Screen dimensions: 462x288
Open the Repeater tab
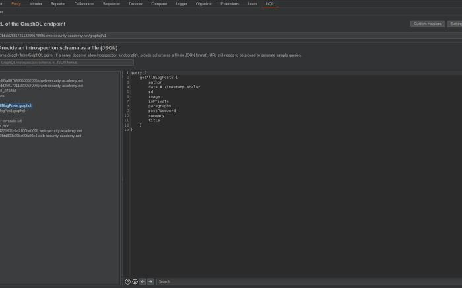click(58, 4)
